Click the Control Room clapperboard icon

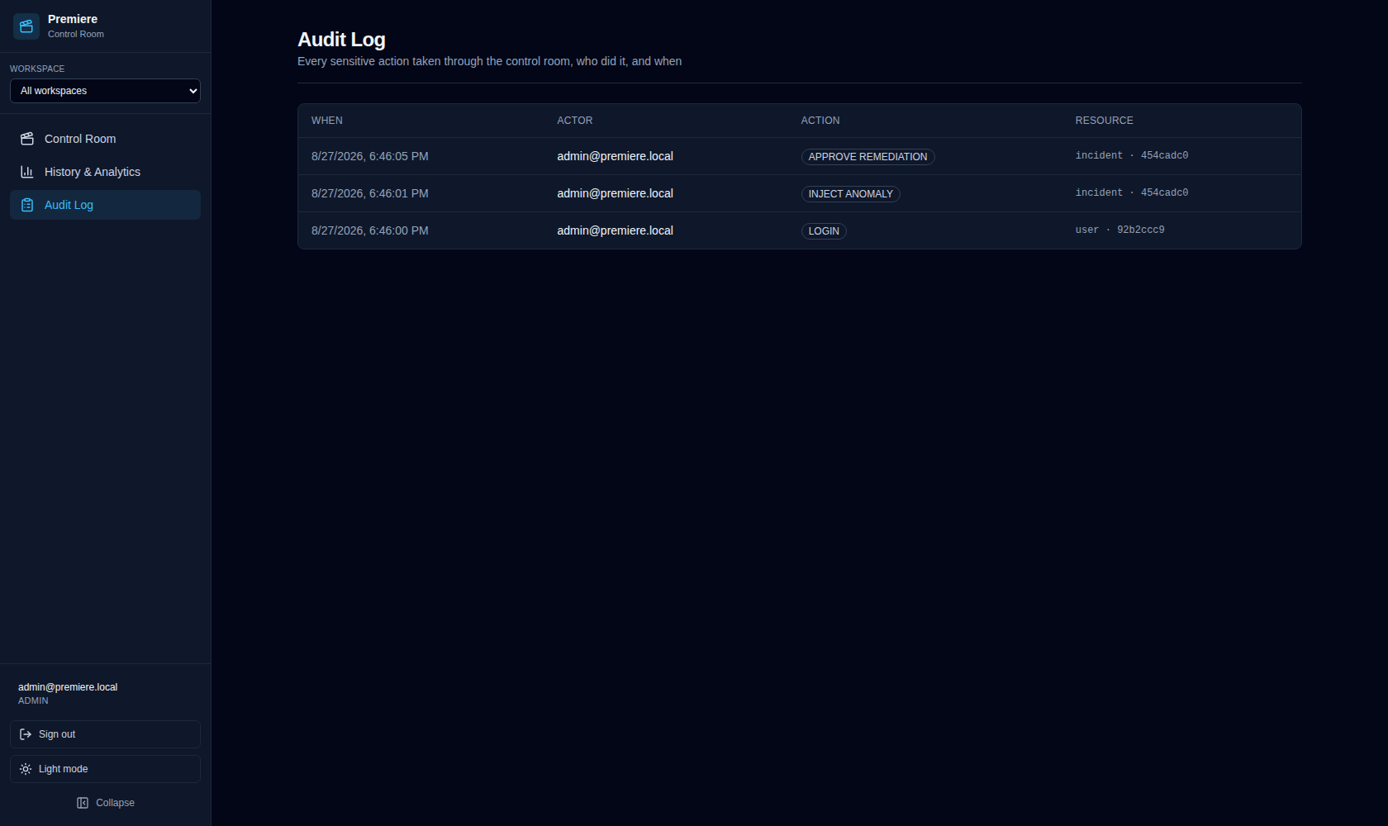tap(27, 139)
